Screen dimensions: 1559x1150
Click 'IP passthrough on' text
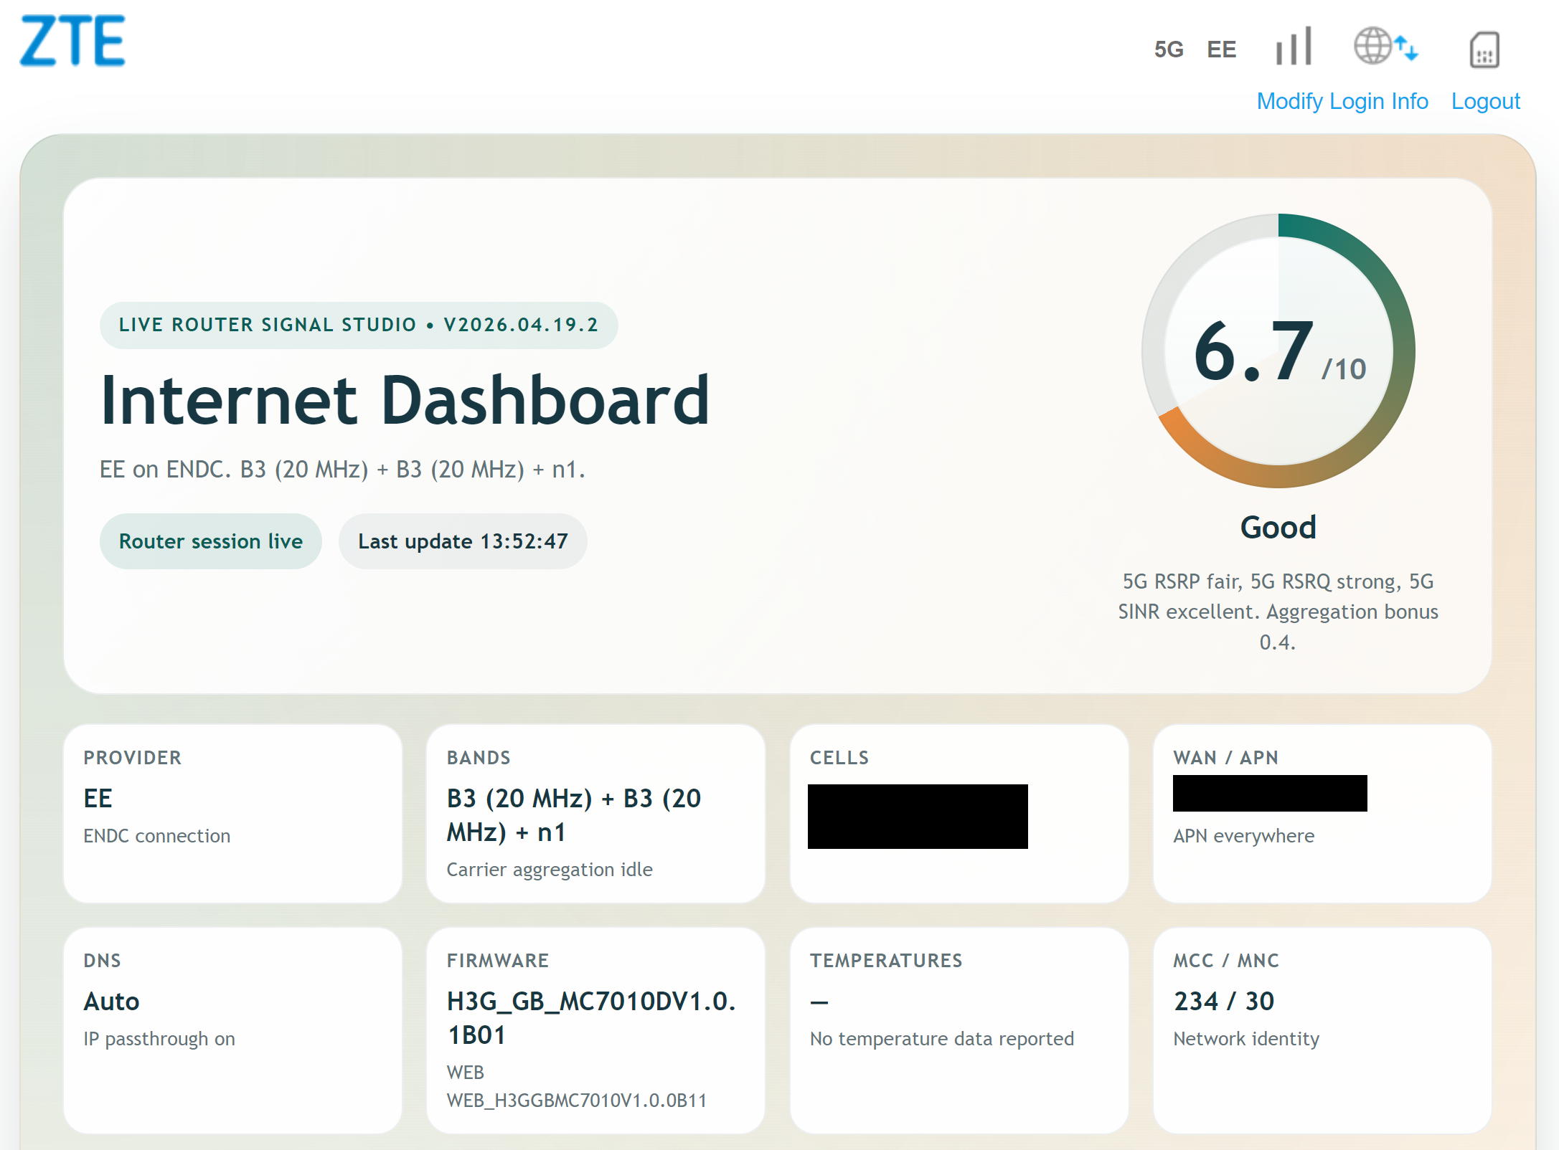[x=159, y=1039]
